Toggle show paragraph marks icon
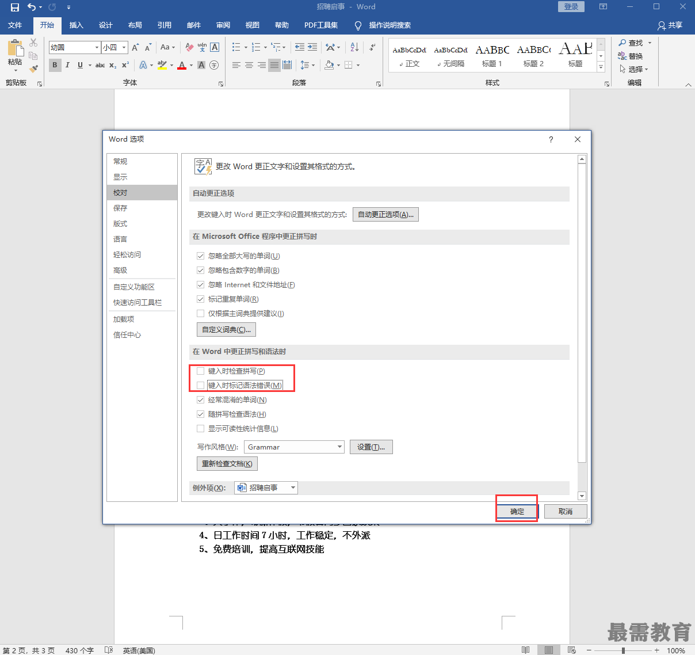 coord(373,47)
